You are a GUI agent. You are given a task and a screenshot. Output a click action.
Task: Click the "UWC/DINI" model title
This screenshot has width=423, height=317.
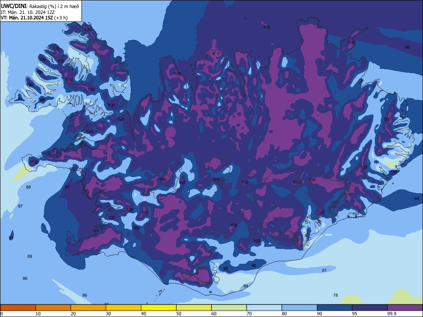point(14,6)
